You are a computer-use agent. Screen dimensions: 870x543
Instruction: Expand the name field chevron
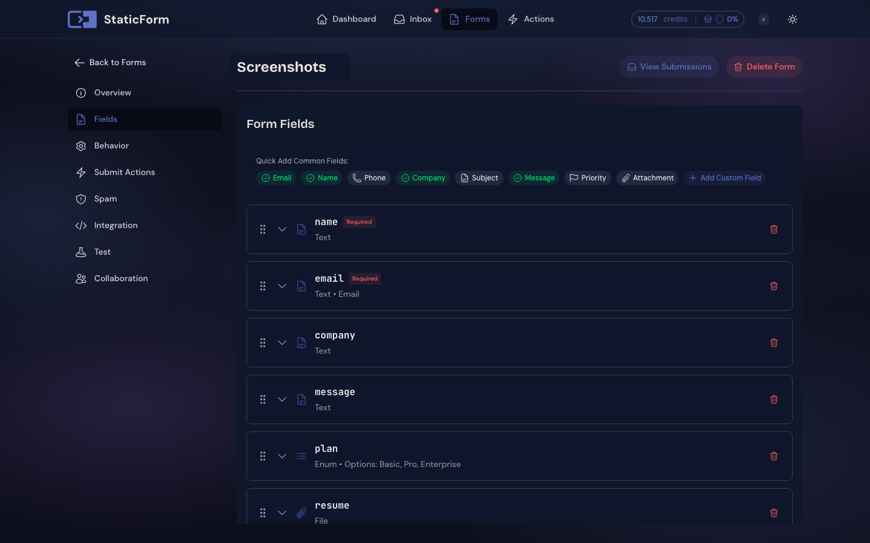[282, 229]
